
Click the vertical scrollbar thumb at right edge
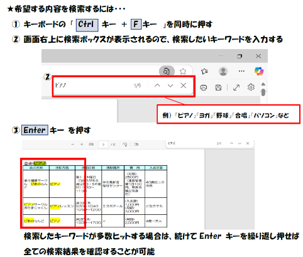[263, 92]
